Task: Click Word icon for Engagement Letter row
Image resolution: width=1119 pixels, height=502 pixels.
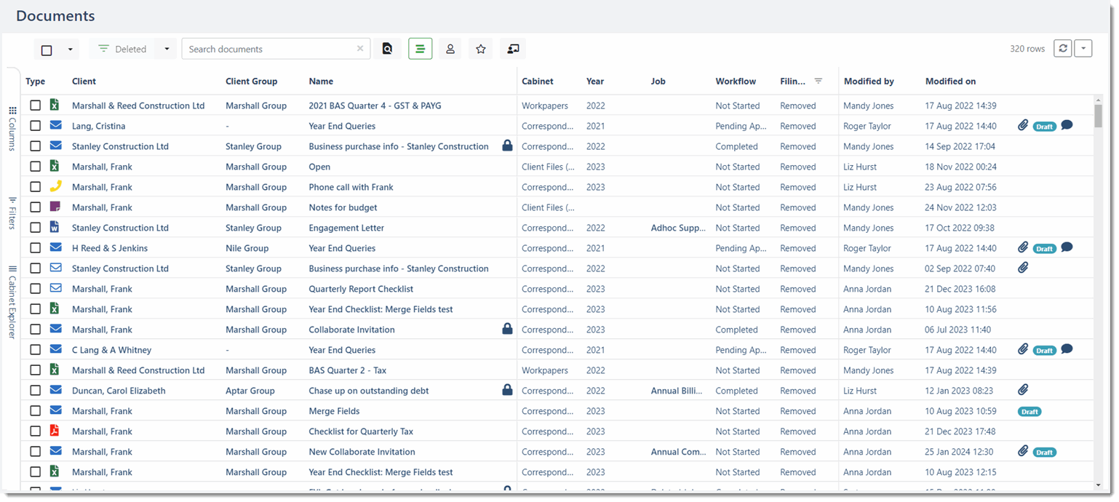Action: [55, 228]
